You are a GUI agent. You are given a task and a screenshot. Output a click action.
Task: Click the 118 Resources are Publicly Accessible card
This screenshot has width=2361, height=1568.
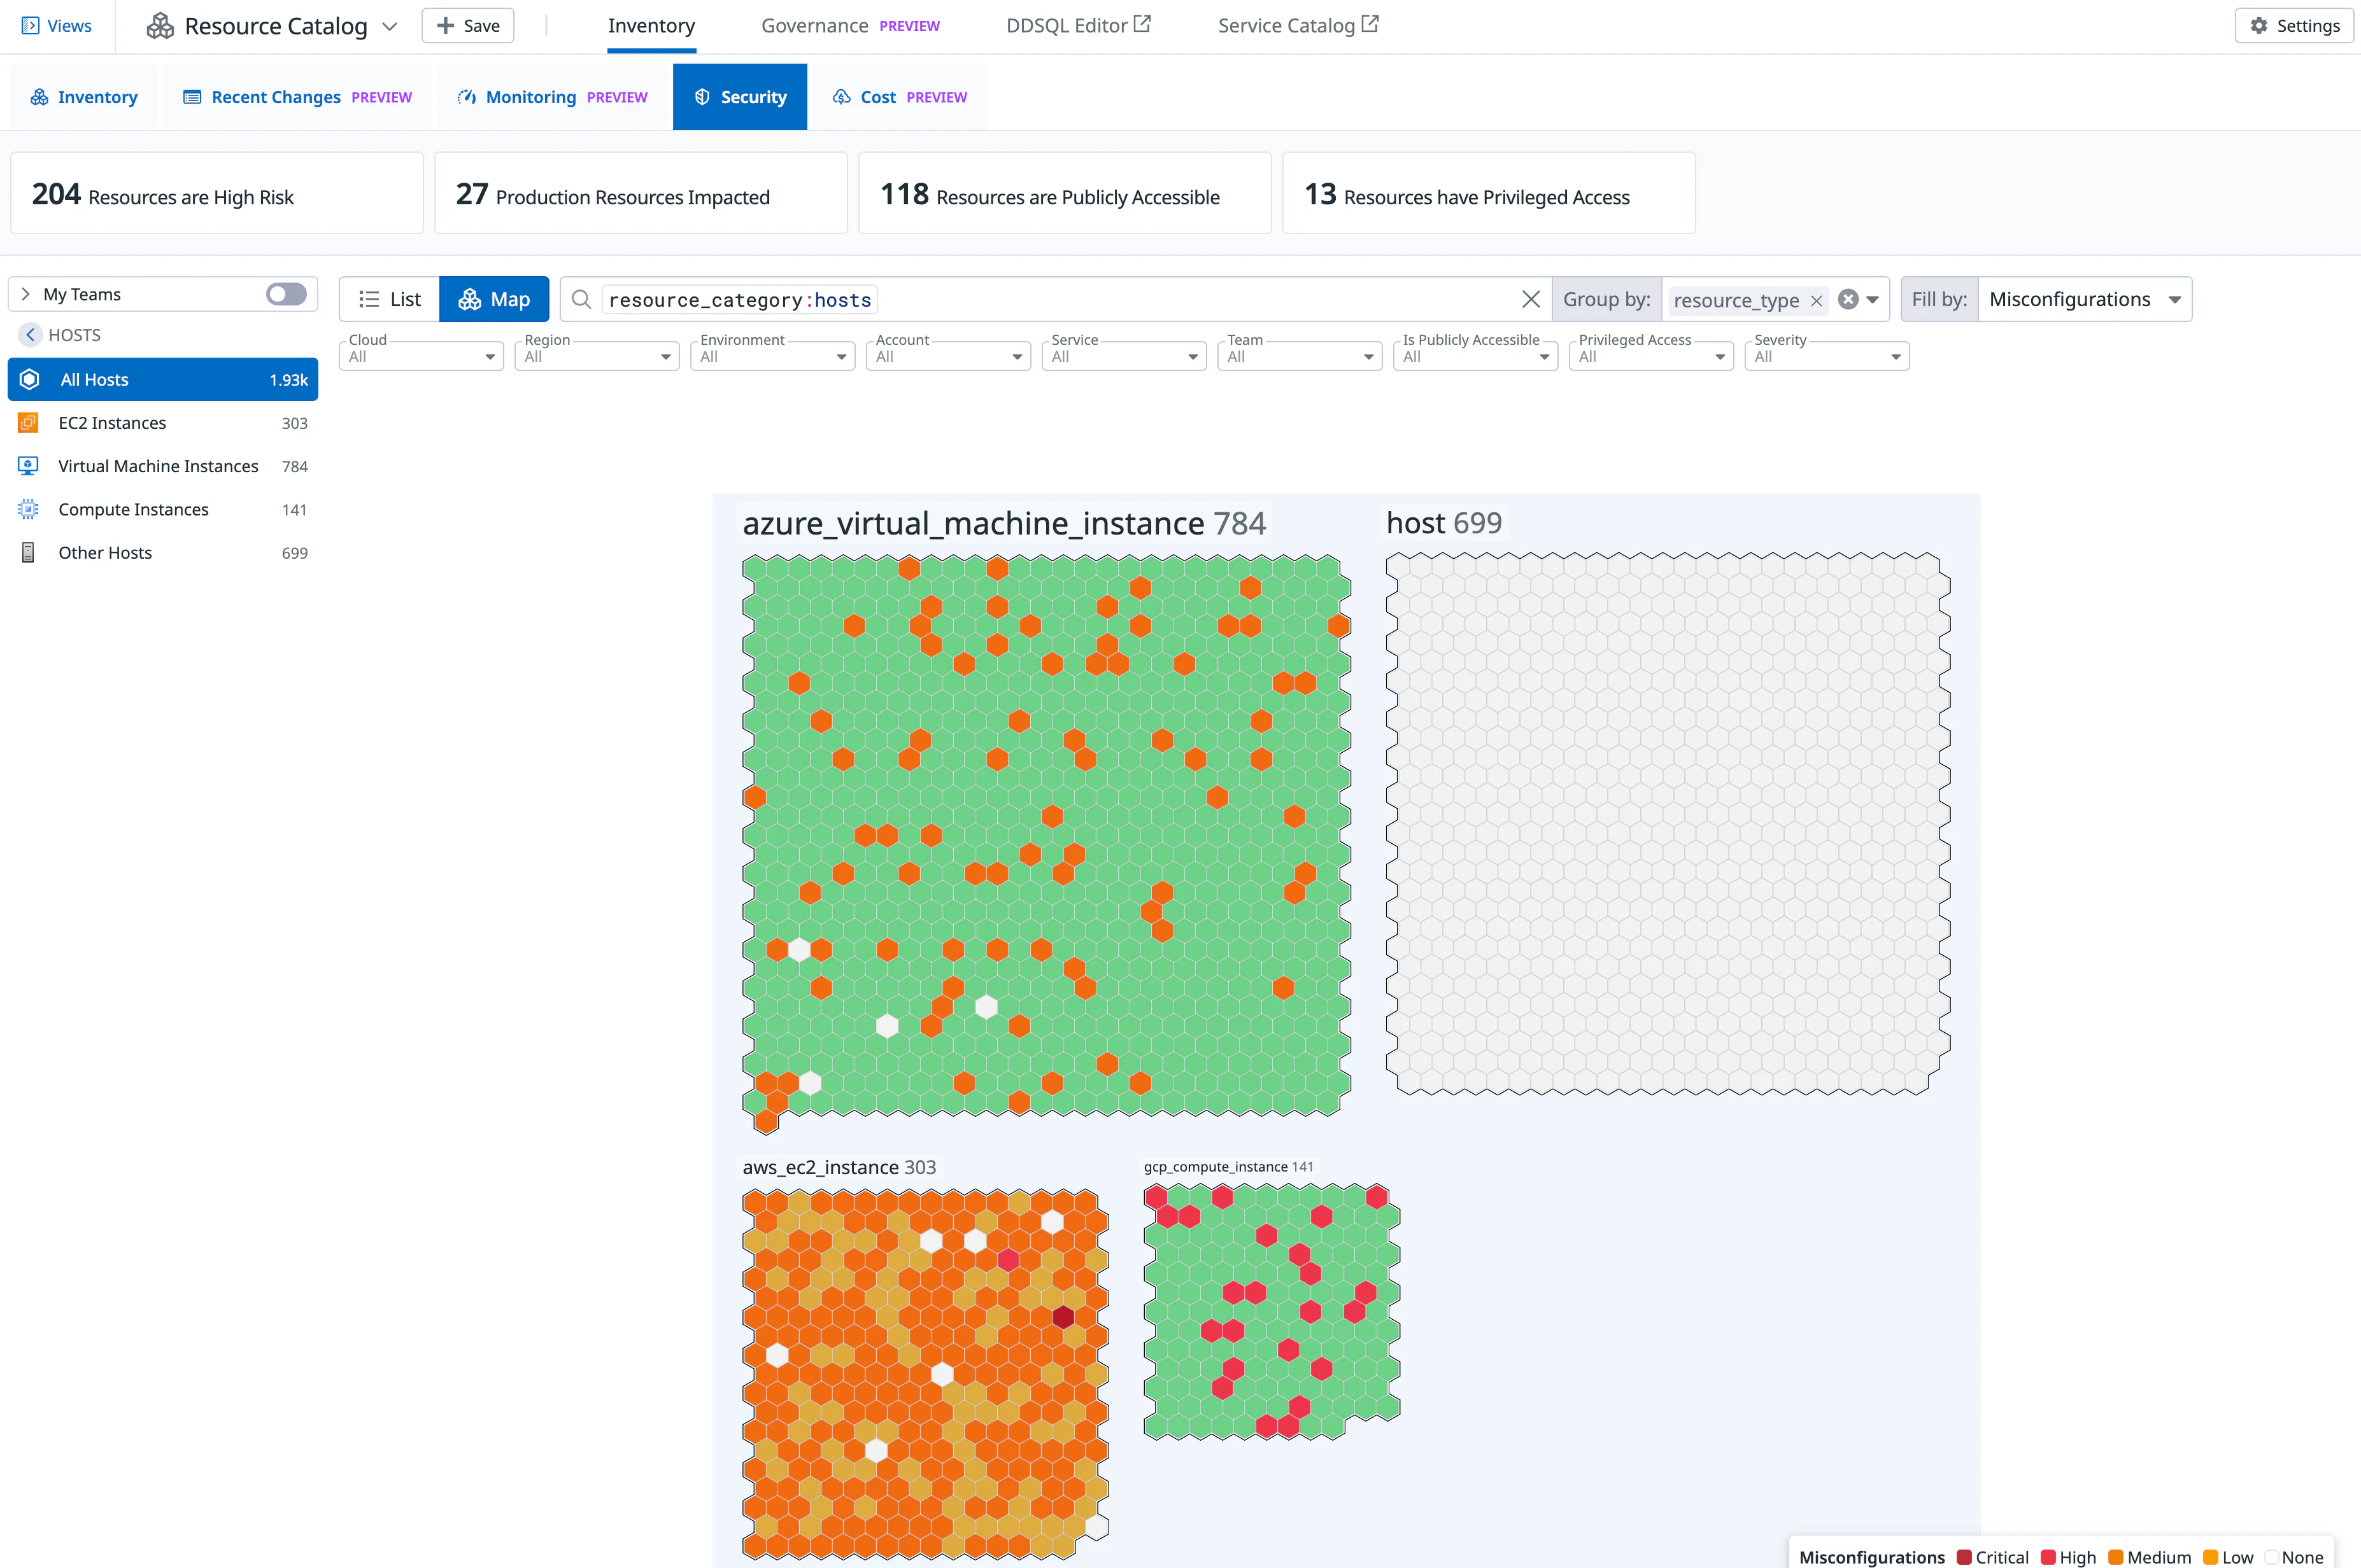pos(1065,193)
